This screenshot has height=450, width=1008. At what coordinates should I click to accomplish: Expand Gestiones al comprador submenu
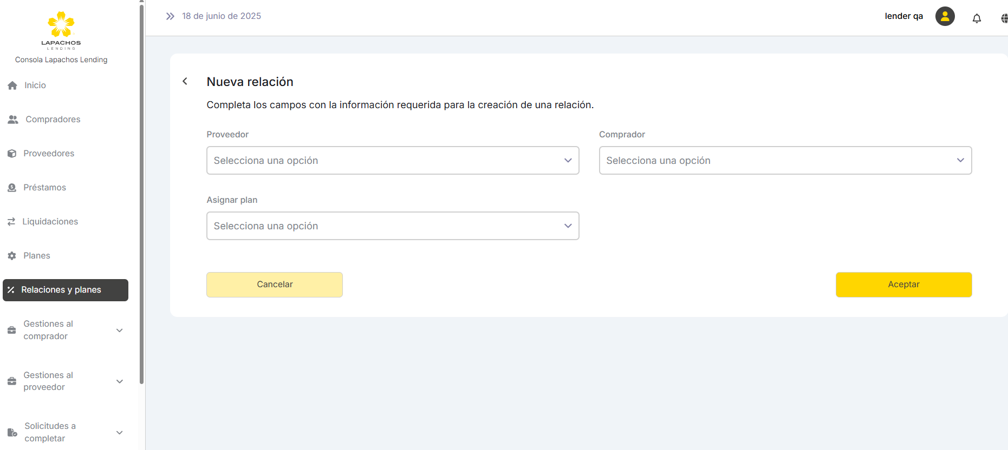(x=120, y=330)
